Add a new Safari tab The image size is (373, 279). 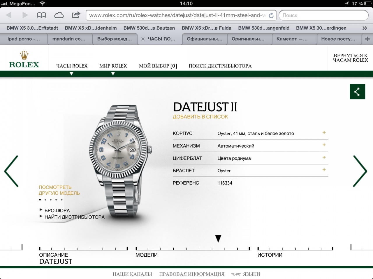point(367,39)
